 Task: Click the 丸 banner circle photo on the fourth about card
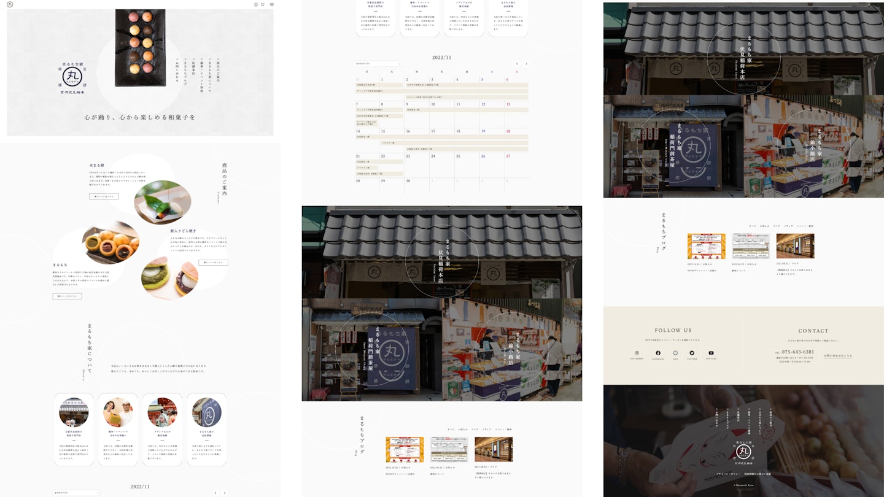pyautogui.click(x=206, y=412)
